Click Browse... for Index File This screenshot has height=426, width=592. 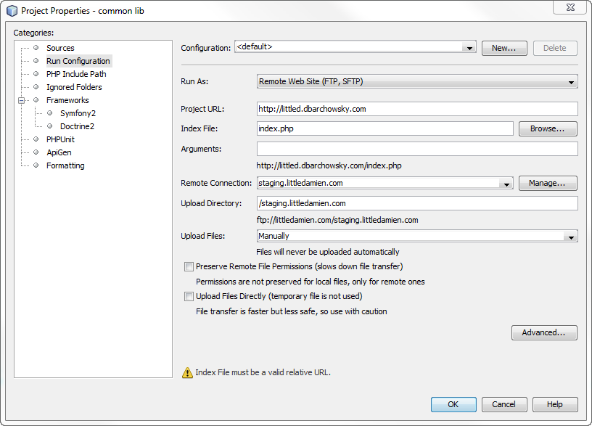point(548,128)
